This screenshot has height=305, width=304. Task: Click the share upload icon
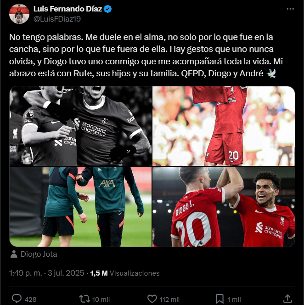click(x=287, y=299)
